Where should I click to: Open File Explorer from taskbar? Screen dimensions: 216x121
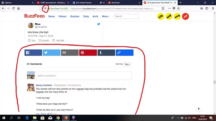(x=35, y=118)
